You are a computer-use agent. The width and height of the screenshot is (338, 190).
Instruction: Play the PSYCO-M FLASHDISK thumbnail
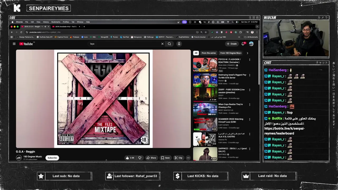pyautogui.click(x=205, y=65)
